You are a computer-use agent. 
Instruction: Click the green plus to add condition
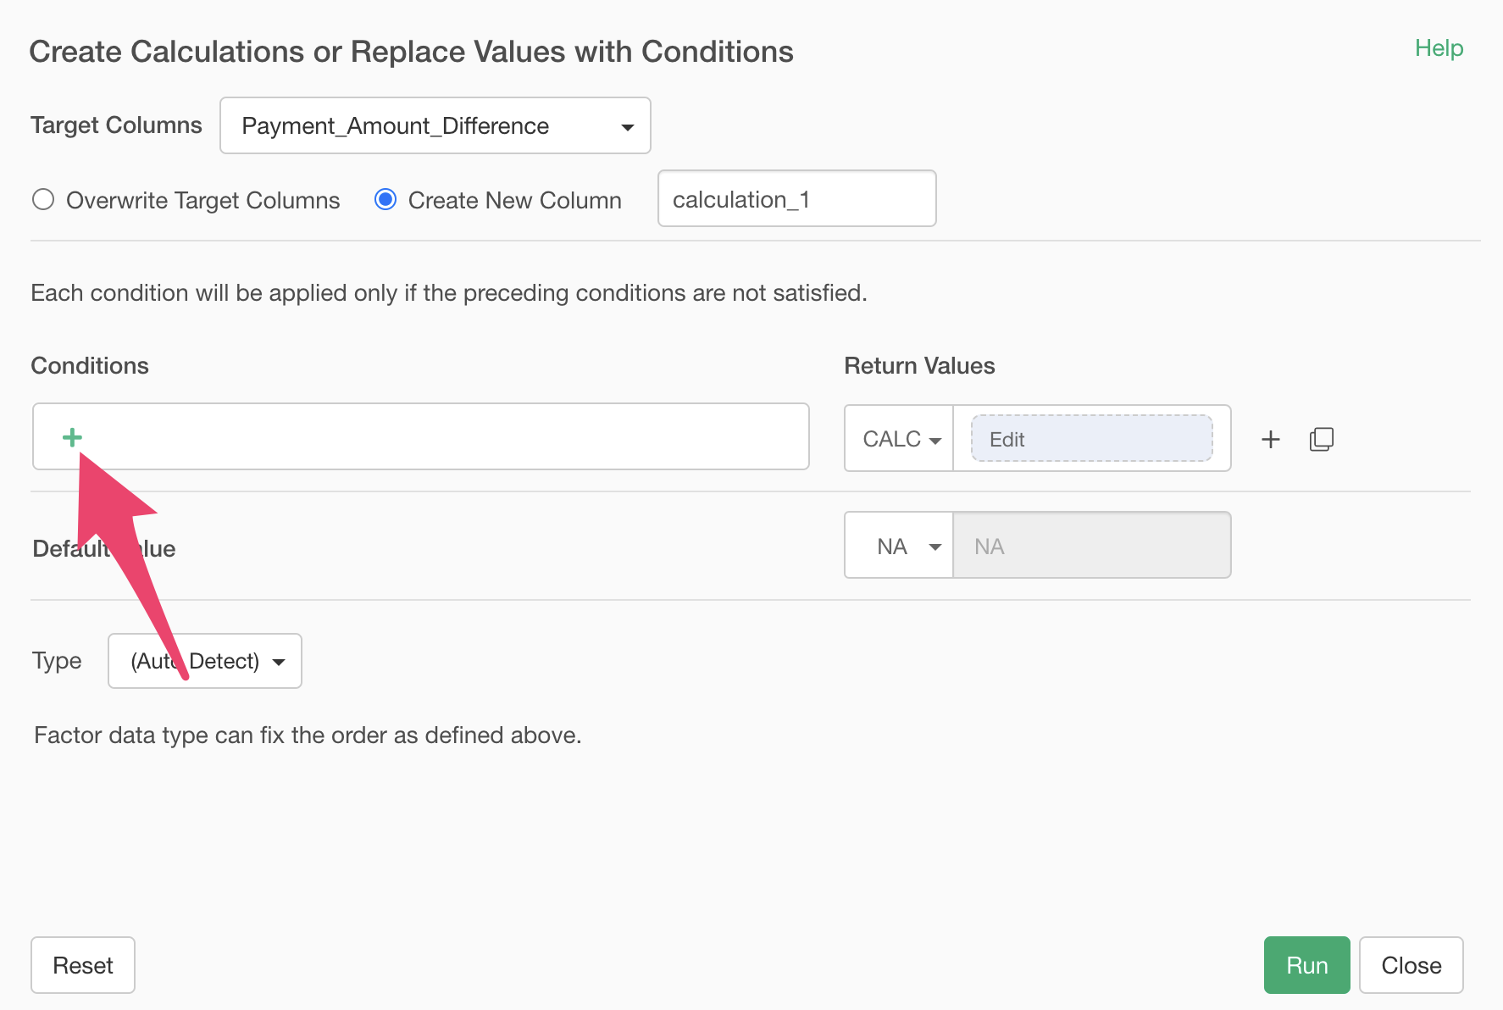[72, 437]
